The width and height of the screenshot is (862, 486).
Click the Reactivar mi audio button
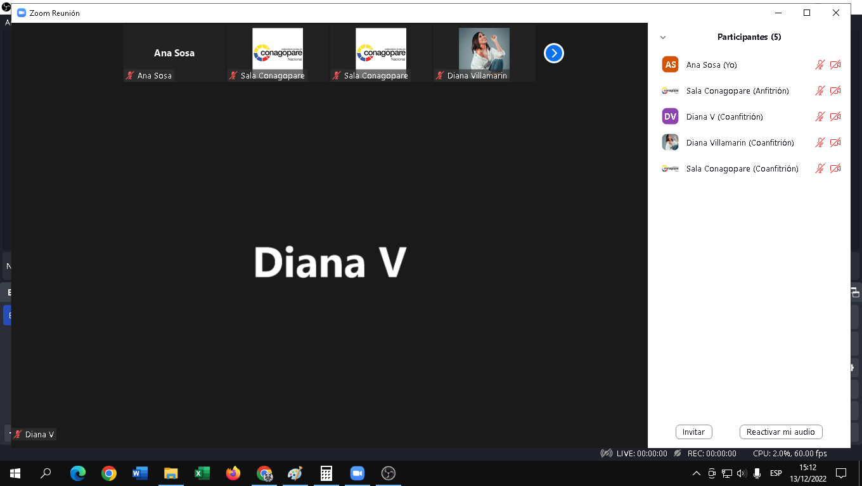coord(780,432)
